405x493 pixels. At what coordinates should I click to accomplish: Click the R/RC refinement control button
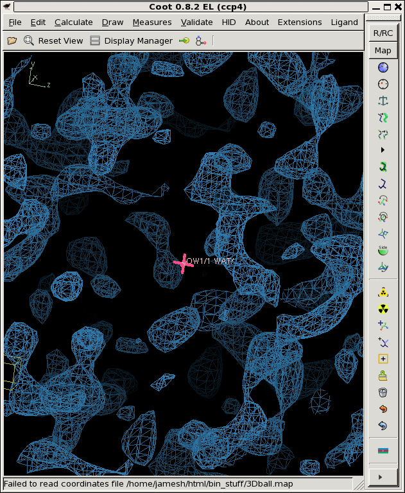click(383, 33)
